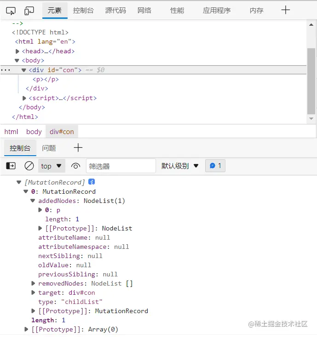317x337 pixels.
Task: Expand target: div#con
Action: click(33, 292)
